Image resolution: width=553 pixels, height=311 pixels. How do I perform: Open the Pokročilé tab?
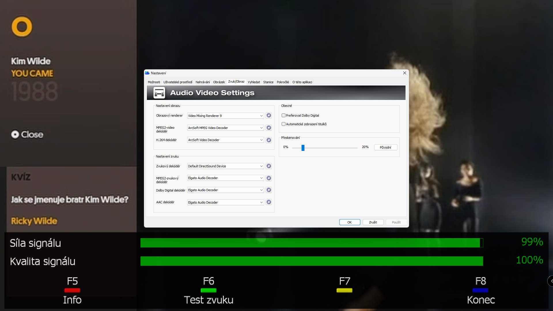pyautogui.click(x=283, y=82)
